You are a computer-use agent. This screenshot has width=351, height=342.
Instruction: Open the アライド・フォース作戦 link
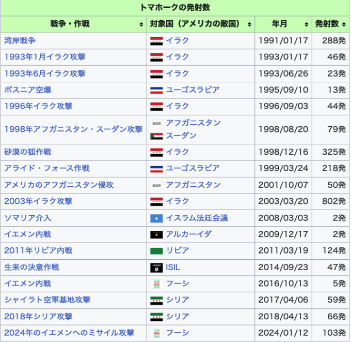46,168
